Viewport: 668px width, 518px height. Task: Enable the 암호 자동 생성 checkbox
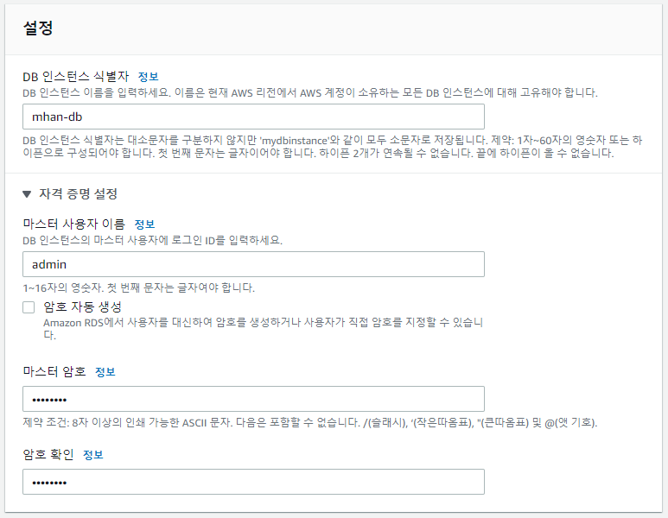click(29, 307)
